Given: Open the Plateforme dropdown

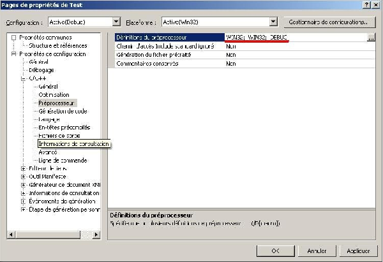Looking at the screenshot, I should pyautogui.click(x=273, y=22).
